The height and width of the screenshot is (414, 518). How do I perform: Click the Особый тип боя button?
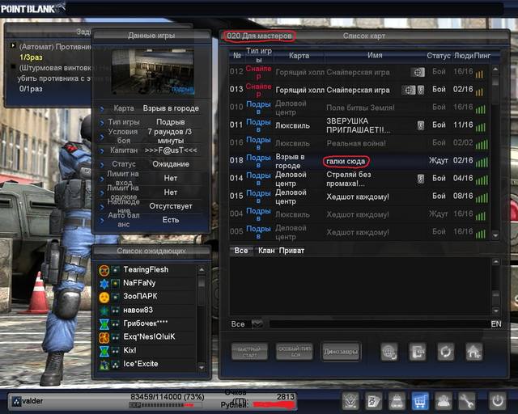(x=295, y=352)
